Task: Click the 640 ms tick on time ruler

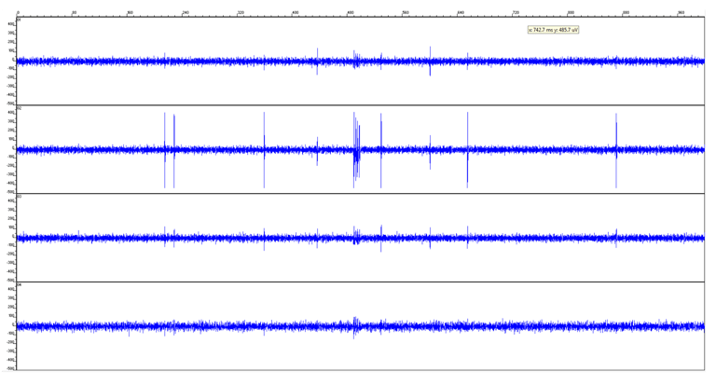Action: click(x=461, y=13)
